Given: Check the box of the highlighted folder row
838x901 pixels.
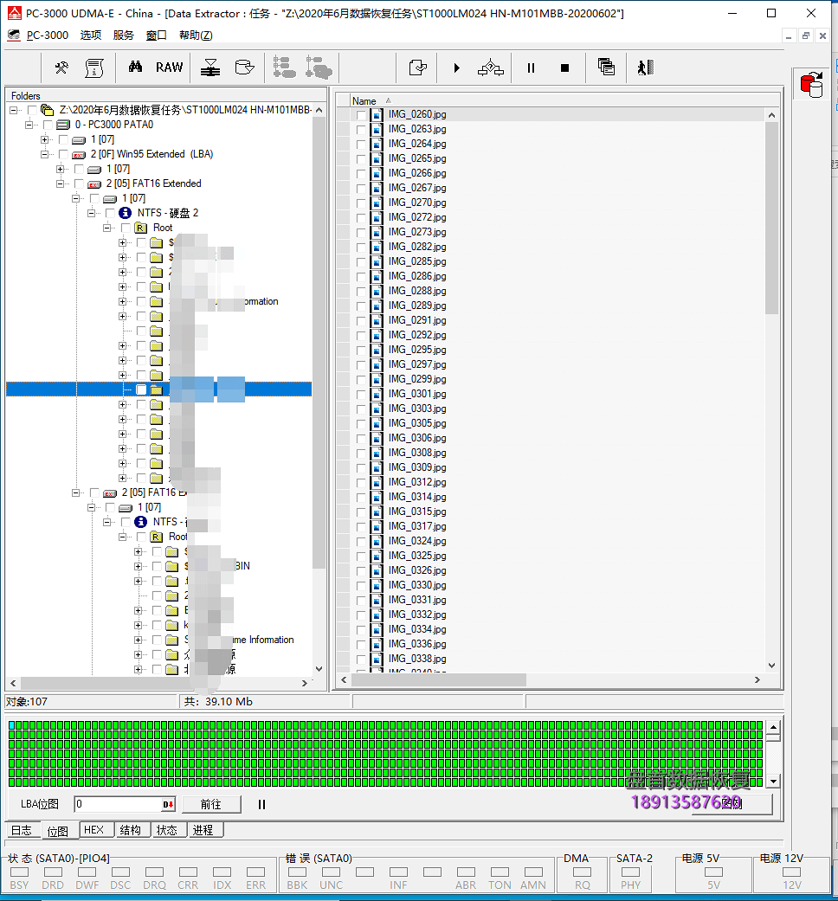Looking at the screenshot, I should tap(141, 389).
